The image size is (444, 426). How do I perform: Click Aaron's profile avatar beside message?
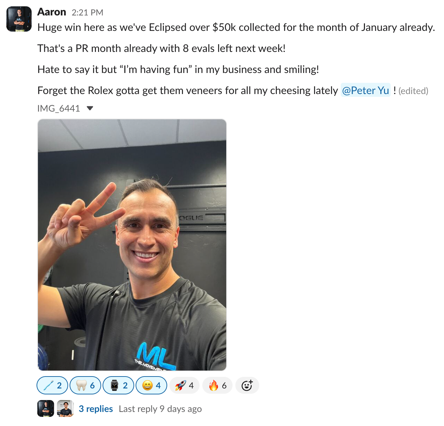tap(19, 19)
